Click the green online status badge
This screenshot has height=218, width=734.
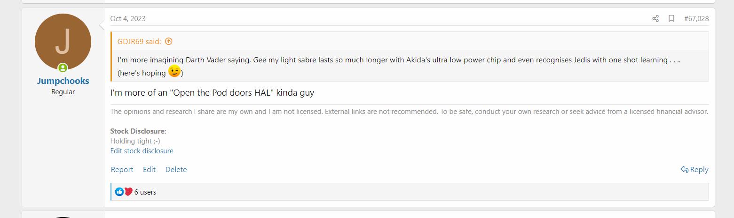coord(63,68)
